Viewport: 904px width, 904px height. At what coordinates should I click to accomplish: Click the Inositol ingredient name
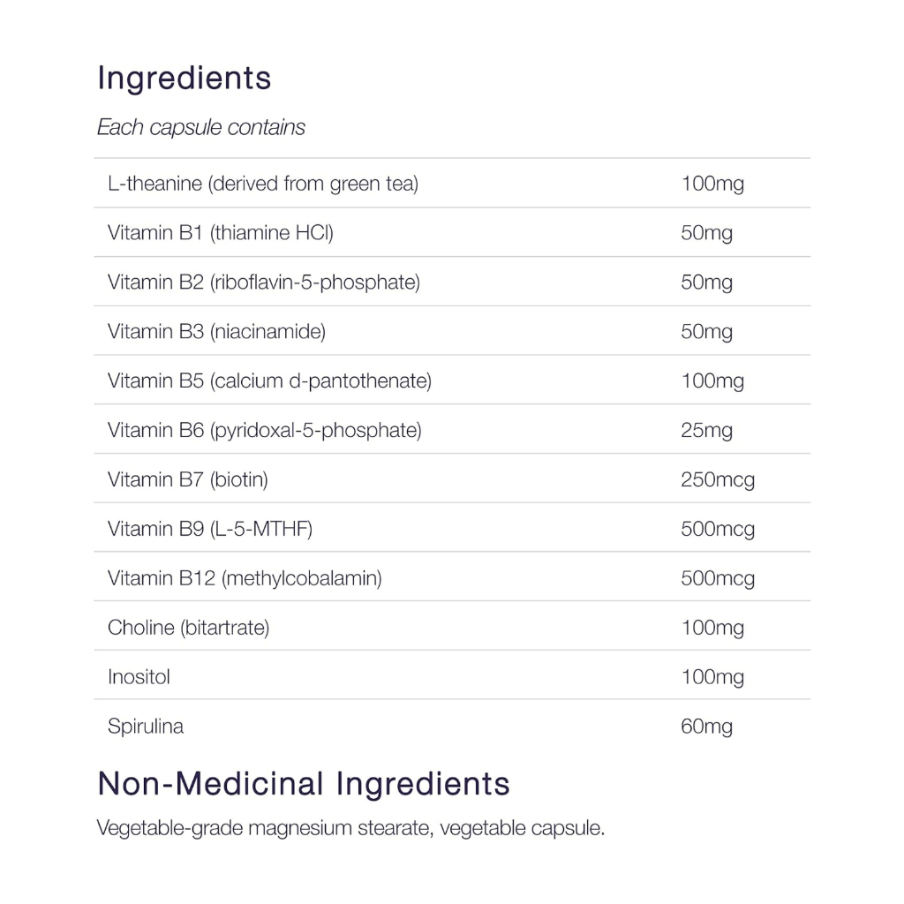[139, 677]
